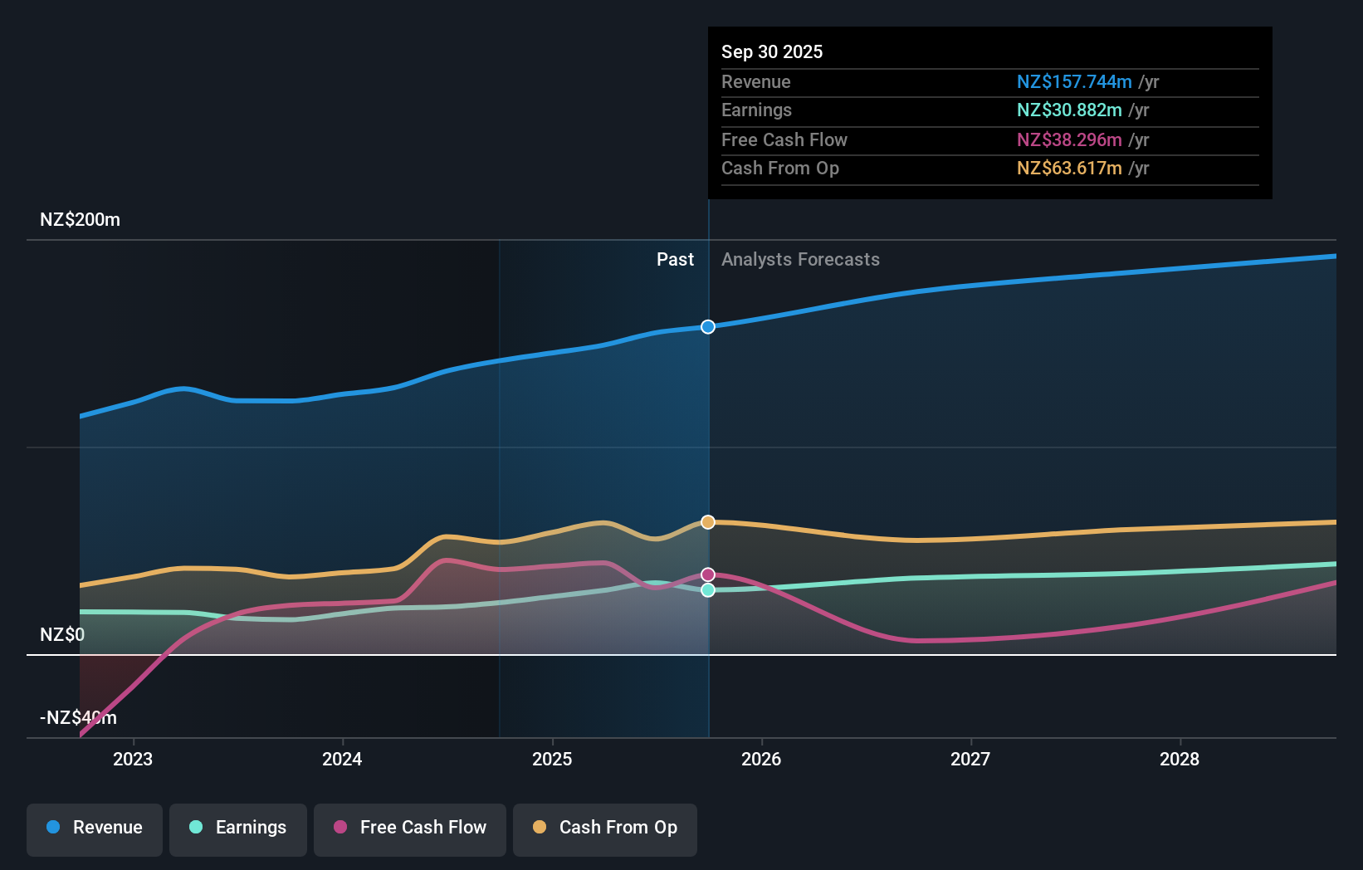Click the teal Earnings legend dot

pyautogui.click(x=195, y=828)
